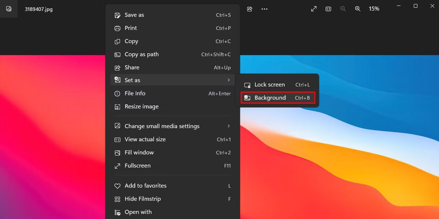Click the 15% zoom level indicator

pos(374,9)
